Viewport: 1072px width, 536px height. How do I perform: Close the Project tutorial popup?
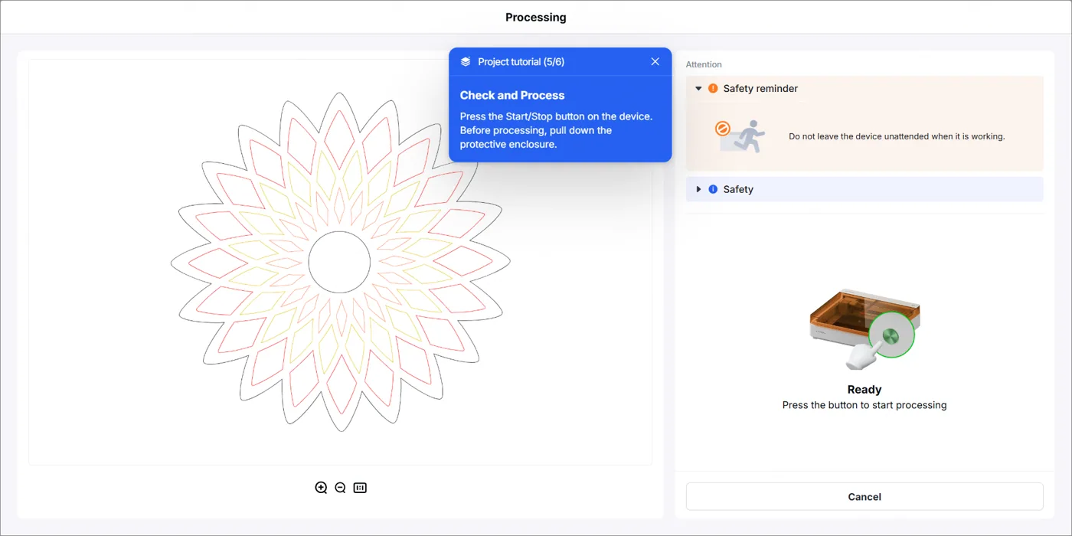655,61
